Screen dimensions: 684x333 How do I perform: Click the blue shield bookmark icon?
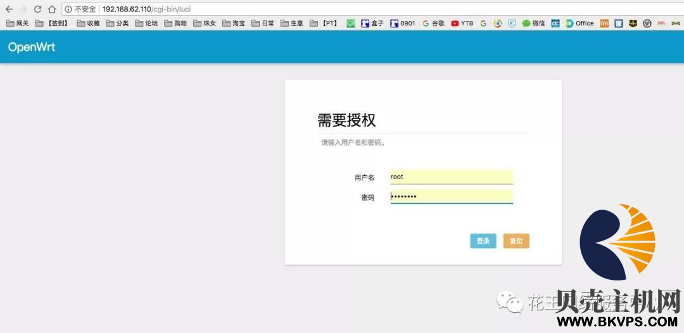pos(512,23)
